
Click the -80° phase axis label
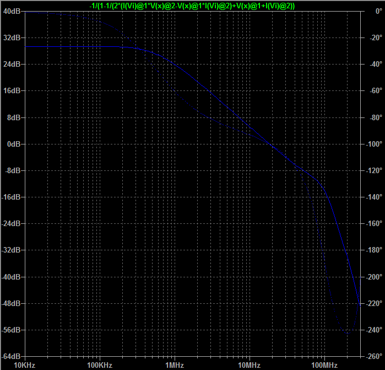tap(376, 117)
